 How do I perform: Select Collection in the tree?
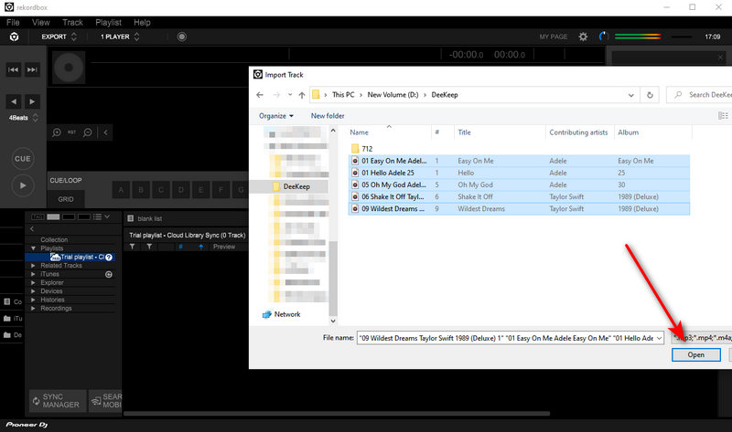click(x=54, y=239)
